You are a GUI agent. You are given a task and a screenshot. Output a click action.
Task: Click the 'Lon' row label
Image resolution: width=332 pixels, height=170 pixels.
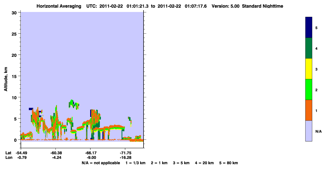point(8,158)
